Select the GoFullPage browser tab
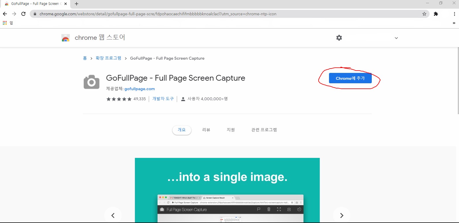The image size is (459, 223). (35, 4)
